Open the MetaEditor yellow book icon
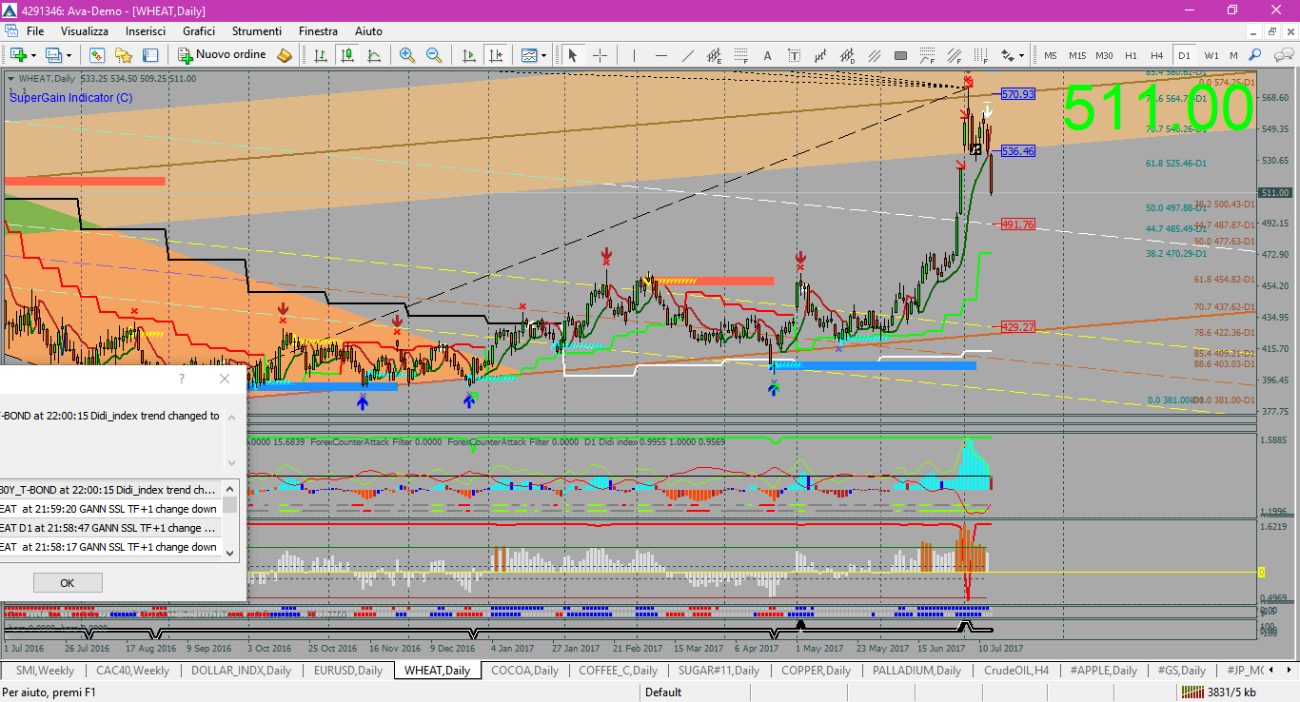The image size is (1300, 702). pos(285,55)
